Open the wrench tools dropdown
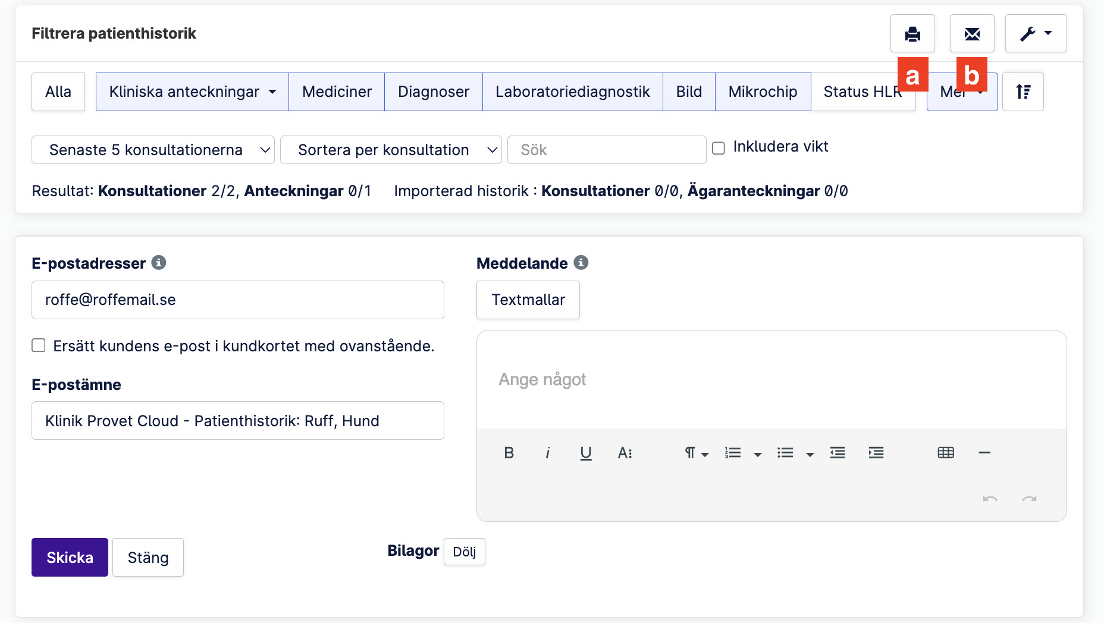Screen dimensions: 1104x623 tap(1036, 34)
